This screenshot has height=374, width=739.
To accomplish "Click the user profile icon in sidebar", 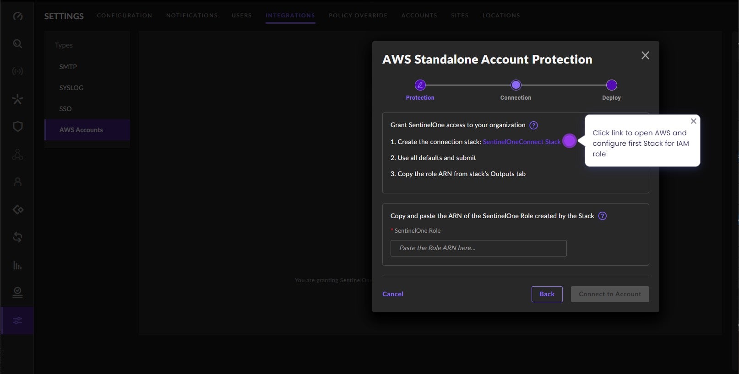I will tap(17, 182).
